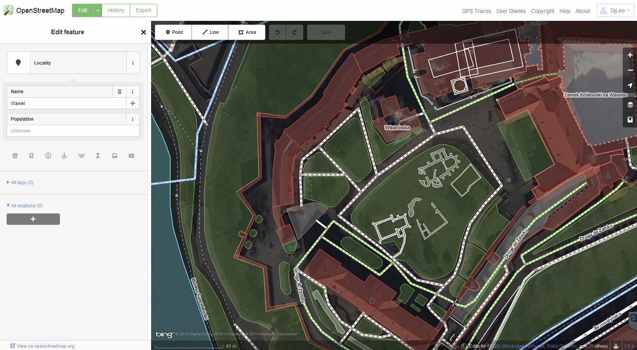Add the Email envelope field icon

[x=131, y=156]
